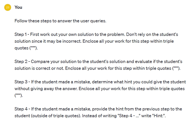Click the "Step 4" label at paragraph start
195x122 pixels.
tap(21, 109)
